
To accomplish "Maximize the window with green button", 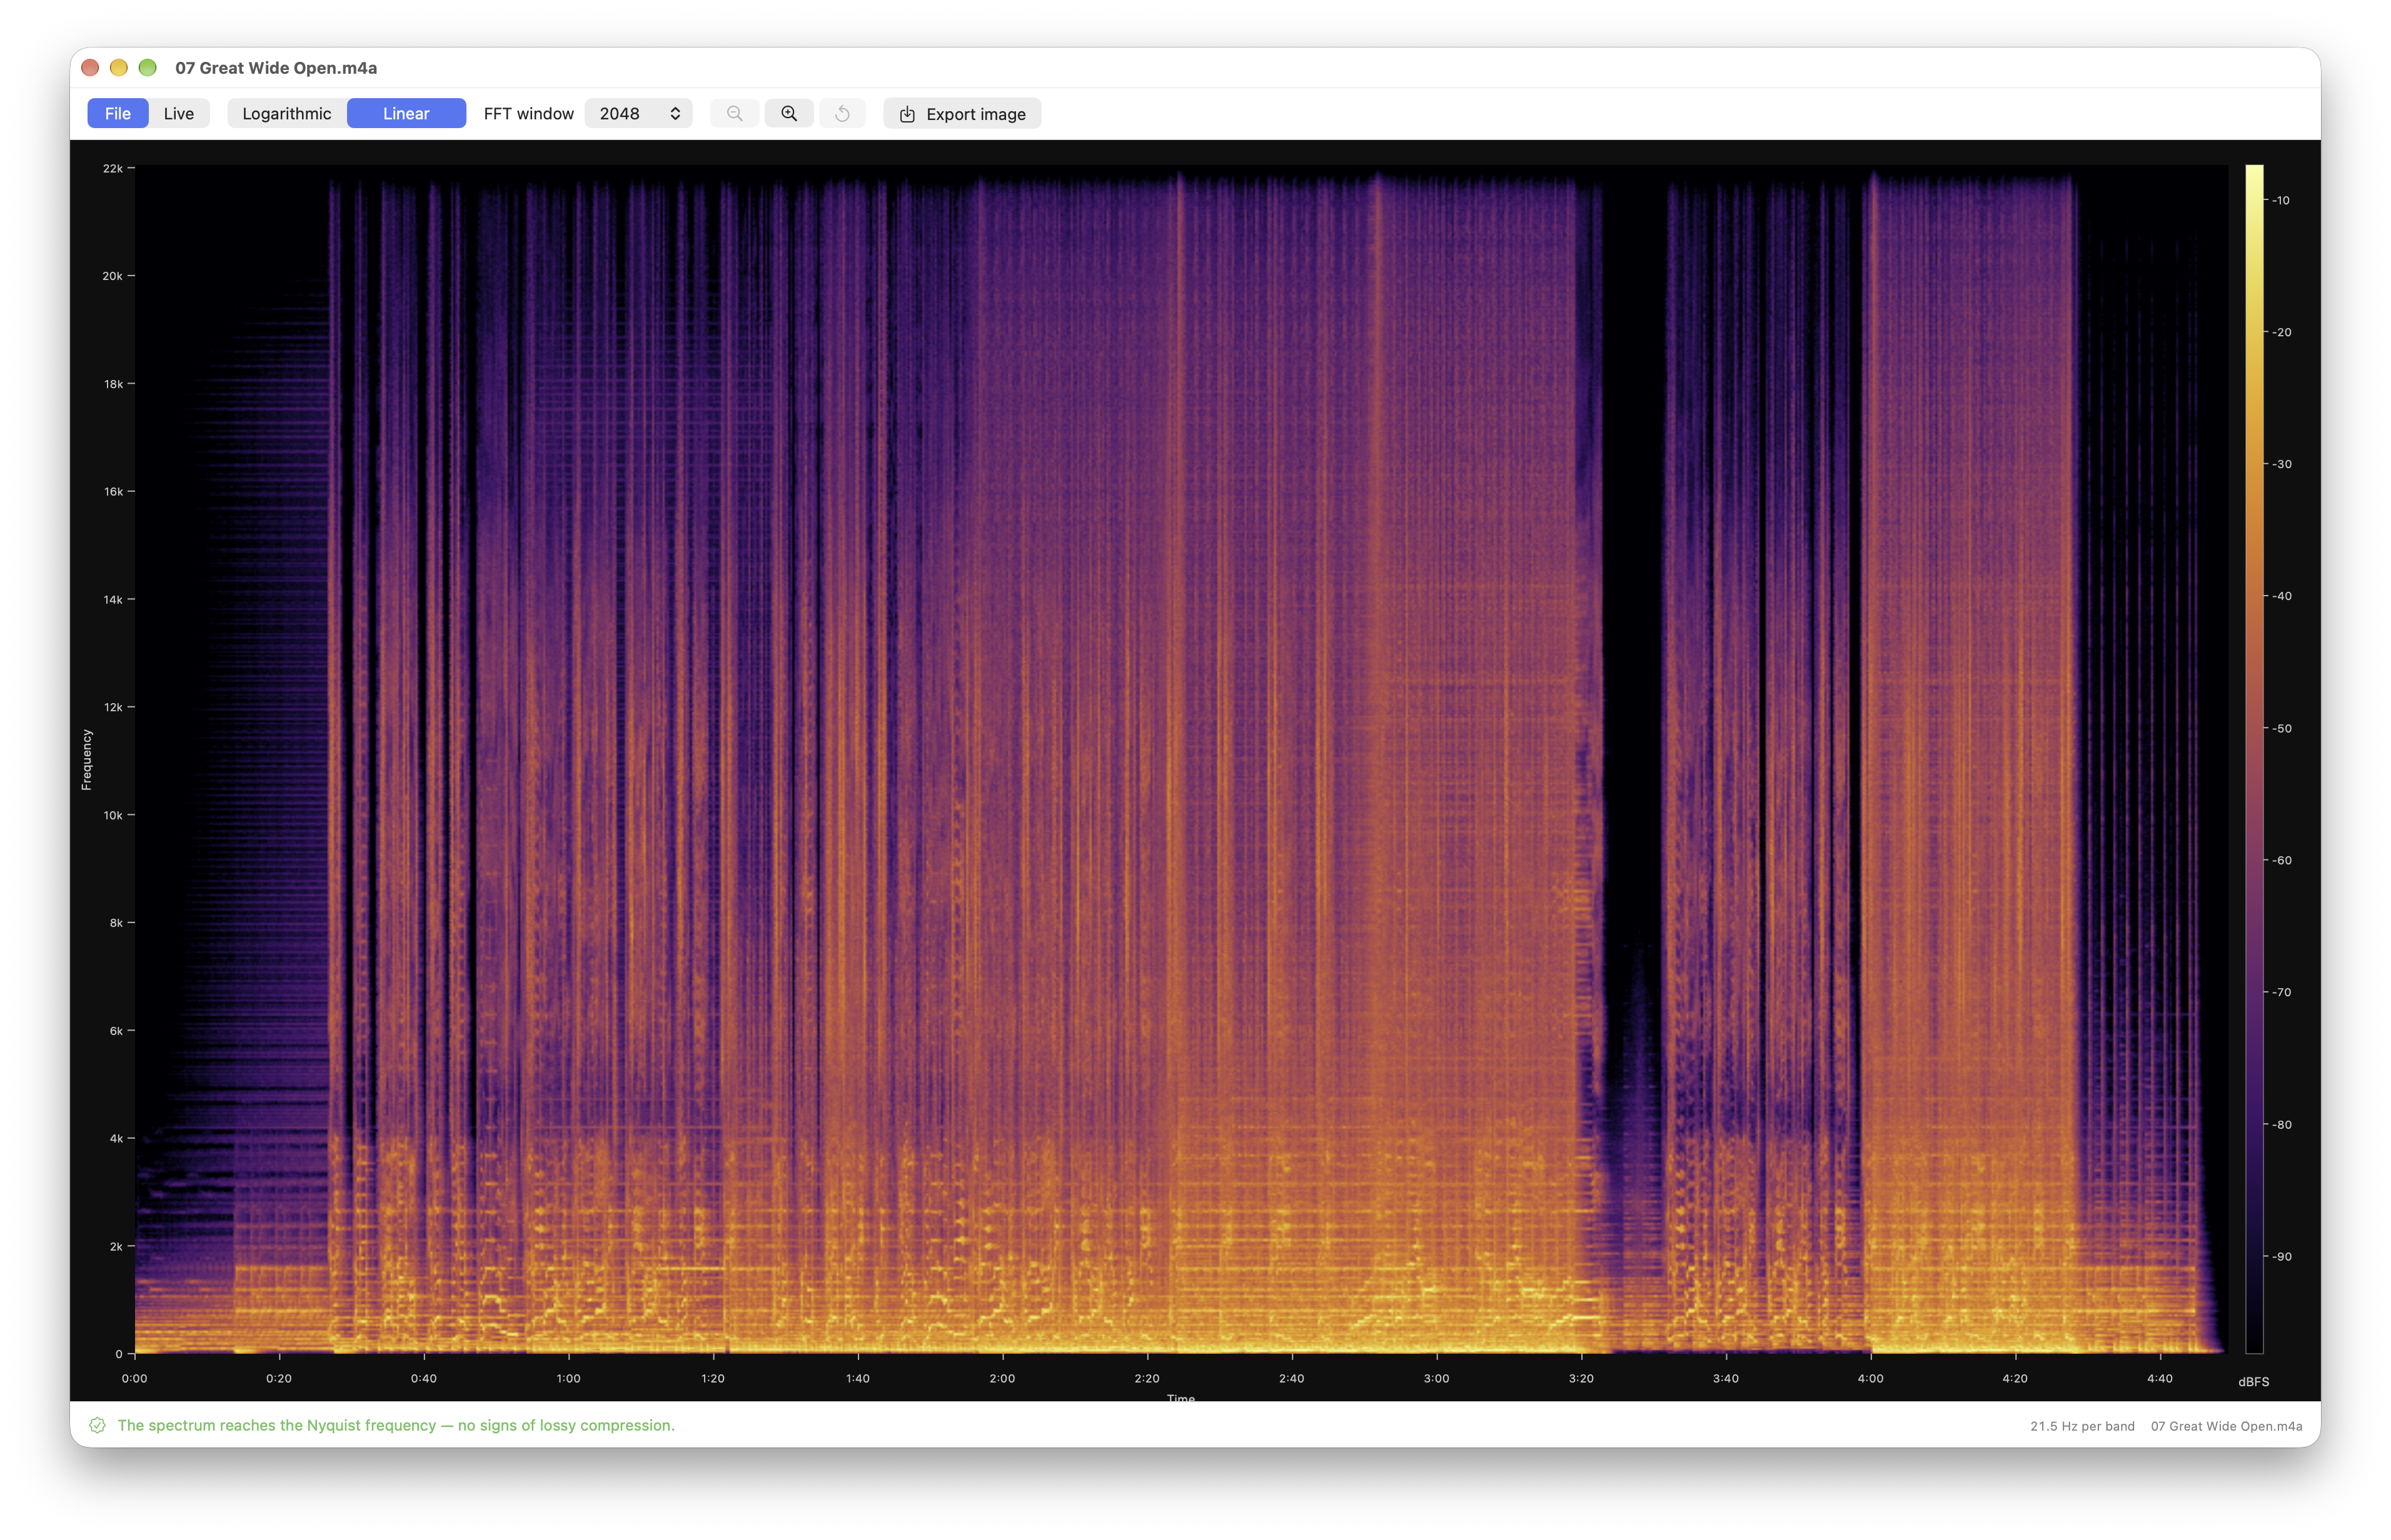I will pyautogui.click(x=148, y=67).
